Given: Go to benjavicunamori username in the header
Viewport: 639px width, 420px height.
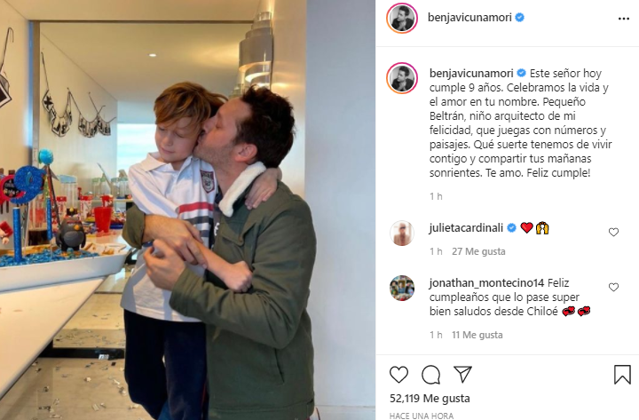Looking at the screenshot, I should tap(469, 18).
